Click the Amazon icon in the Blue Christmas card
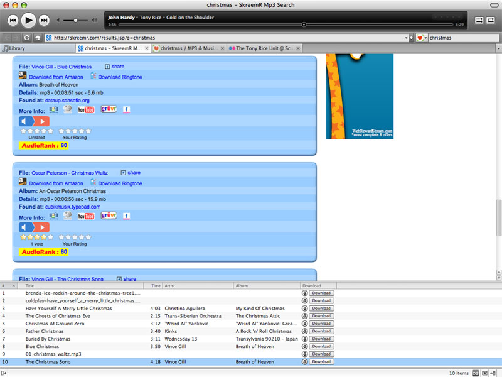This screenshot has height=377, width=502. click(x=23, y=75)
